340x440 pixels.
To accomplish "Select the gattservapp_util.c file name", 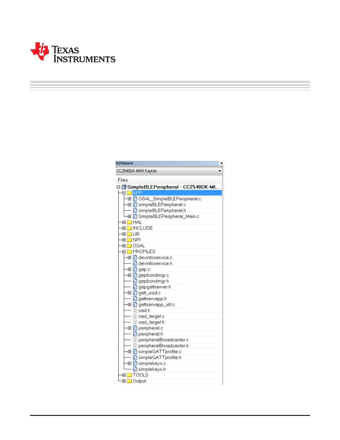I will pyautogui.click(x=157, y=305).
